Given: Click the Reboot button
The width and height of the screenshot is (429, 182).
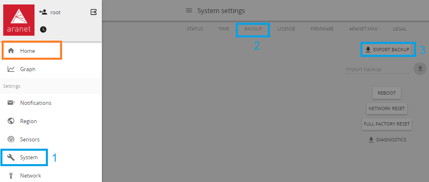Looking at the screenshot, I should [x=387, y=93].
